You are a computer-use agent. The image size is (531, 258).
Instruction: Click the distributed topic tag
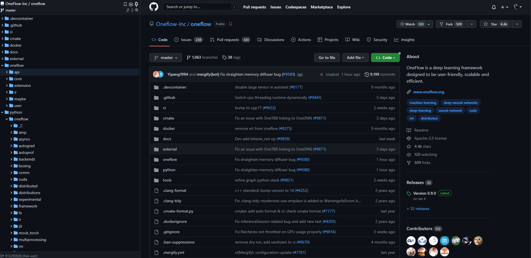pos(429,118)
